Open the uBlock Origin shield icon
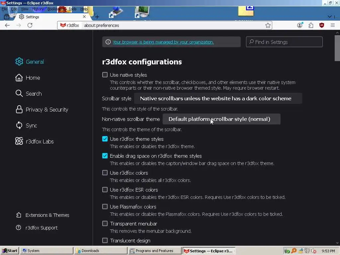 click(322, 25)
